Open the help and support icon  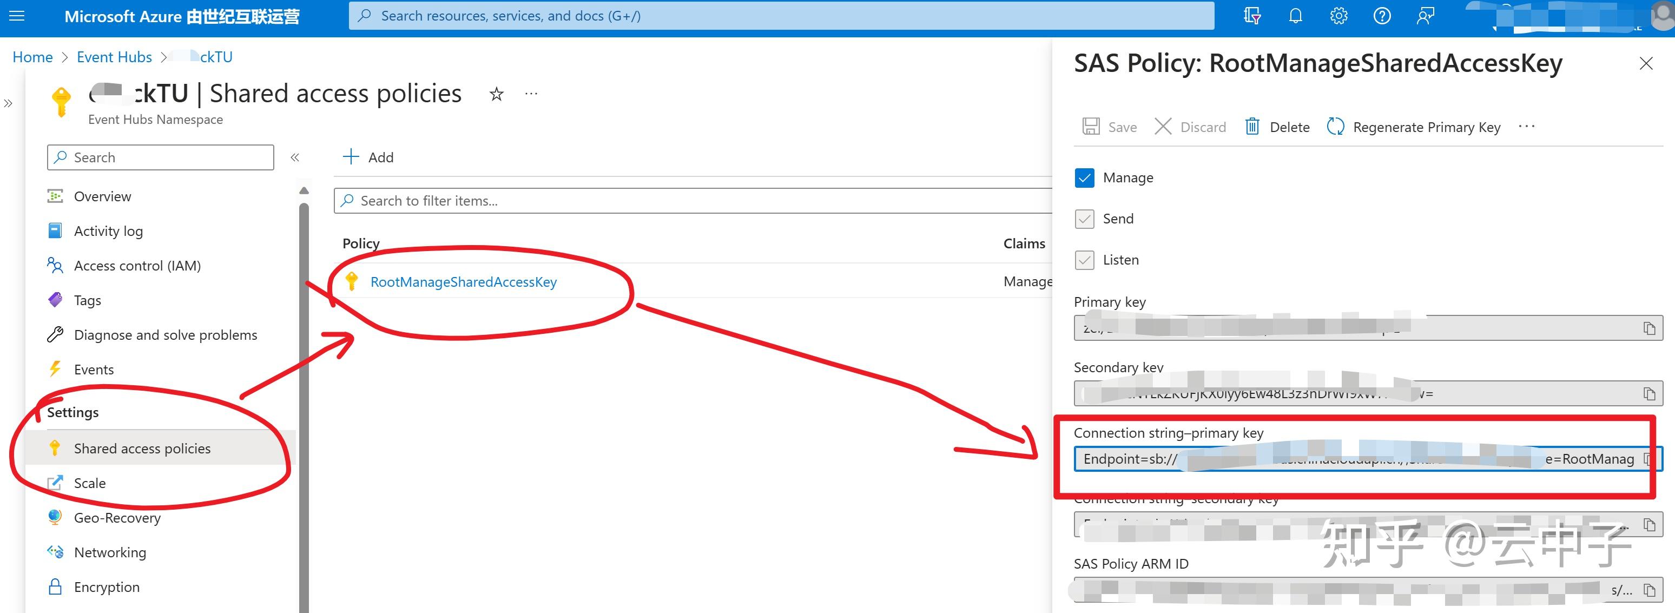coord(1382,16)
